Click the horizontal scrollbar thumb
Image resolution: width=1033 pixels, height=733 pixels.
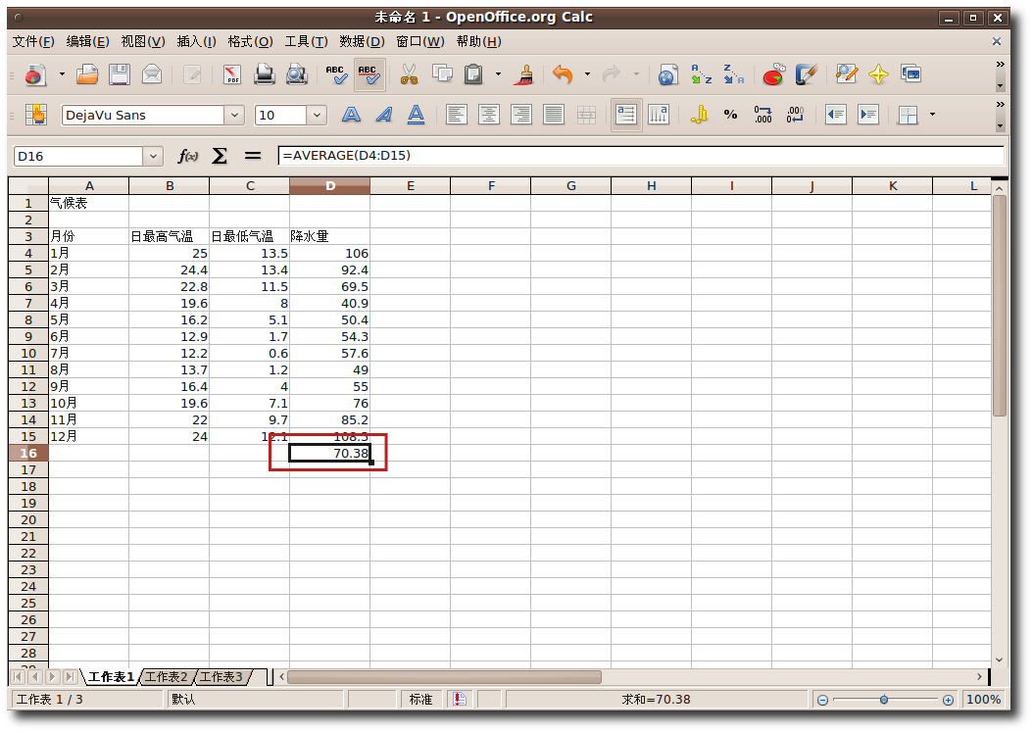(444, 677)
